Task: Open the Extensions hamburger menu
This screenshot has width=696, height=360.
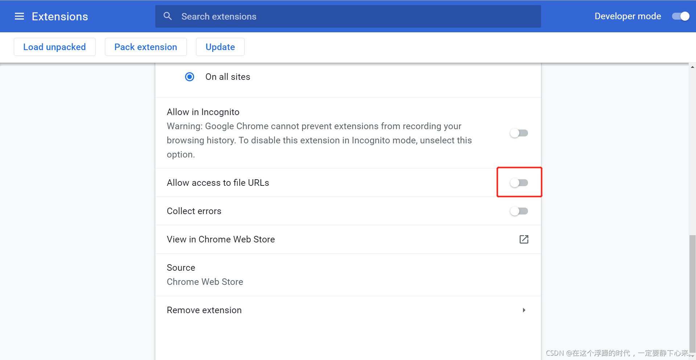Action: 19,16
